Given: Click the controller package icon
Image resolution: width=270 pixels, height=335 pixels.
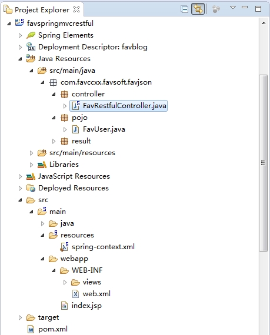Looking at the screenshot, I should tap(64, 94).
